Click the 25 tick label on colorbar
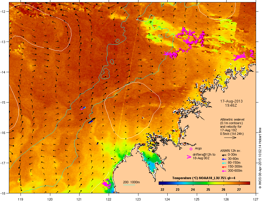The image size is (262, 202). pos(208,190)
